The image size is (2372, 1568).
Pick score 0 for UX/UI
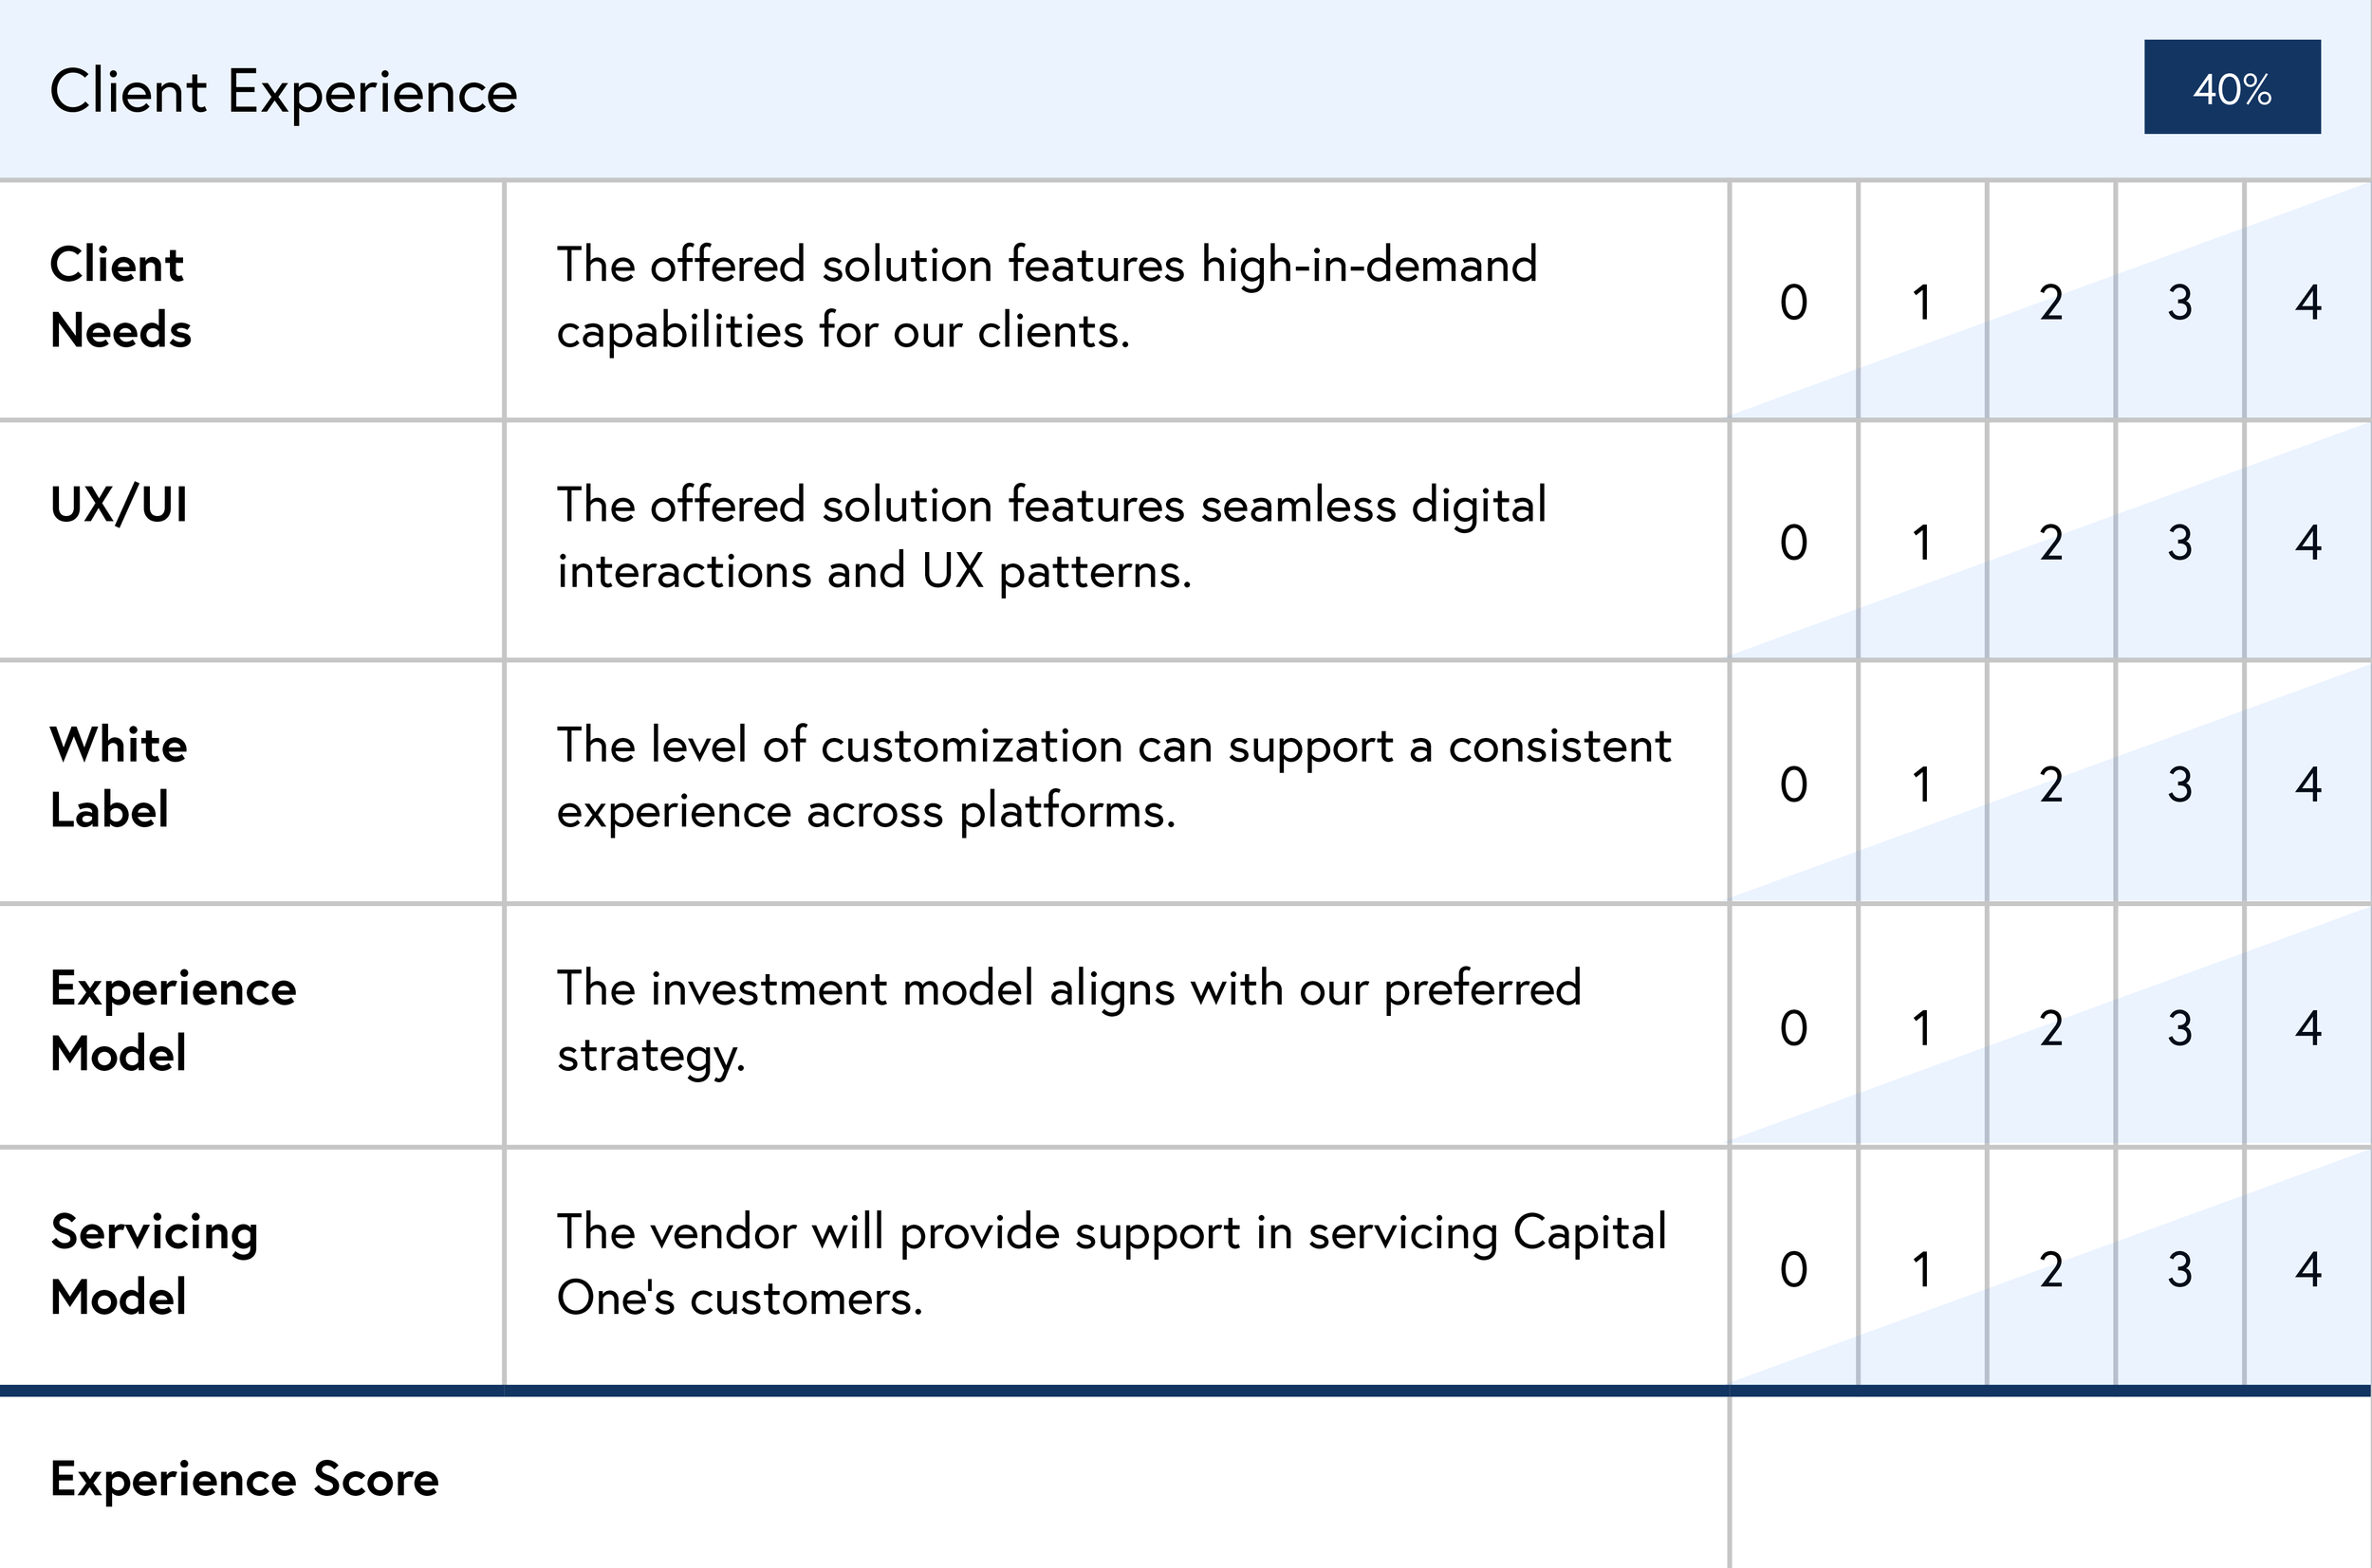(1793, 543)
